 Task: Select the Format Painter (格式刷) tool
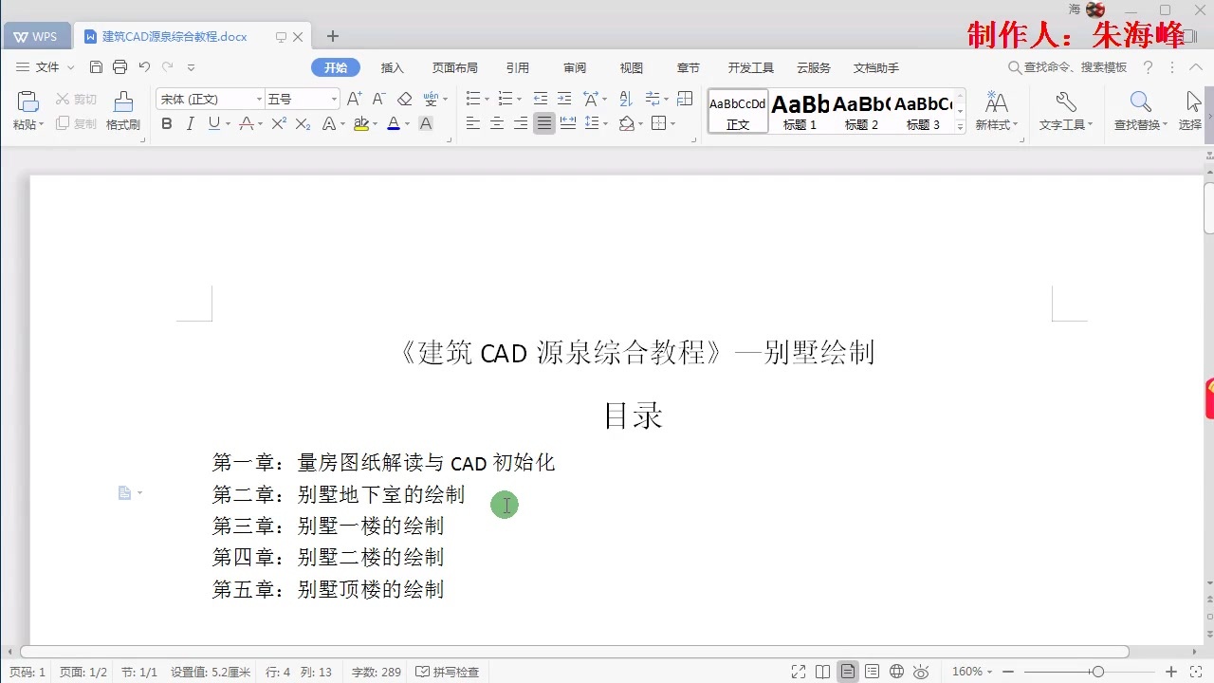click(123, 111)
